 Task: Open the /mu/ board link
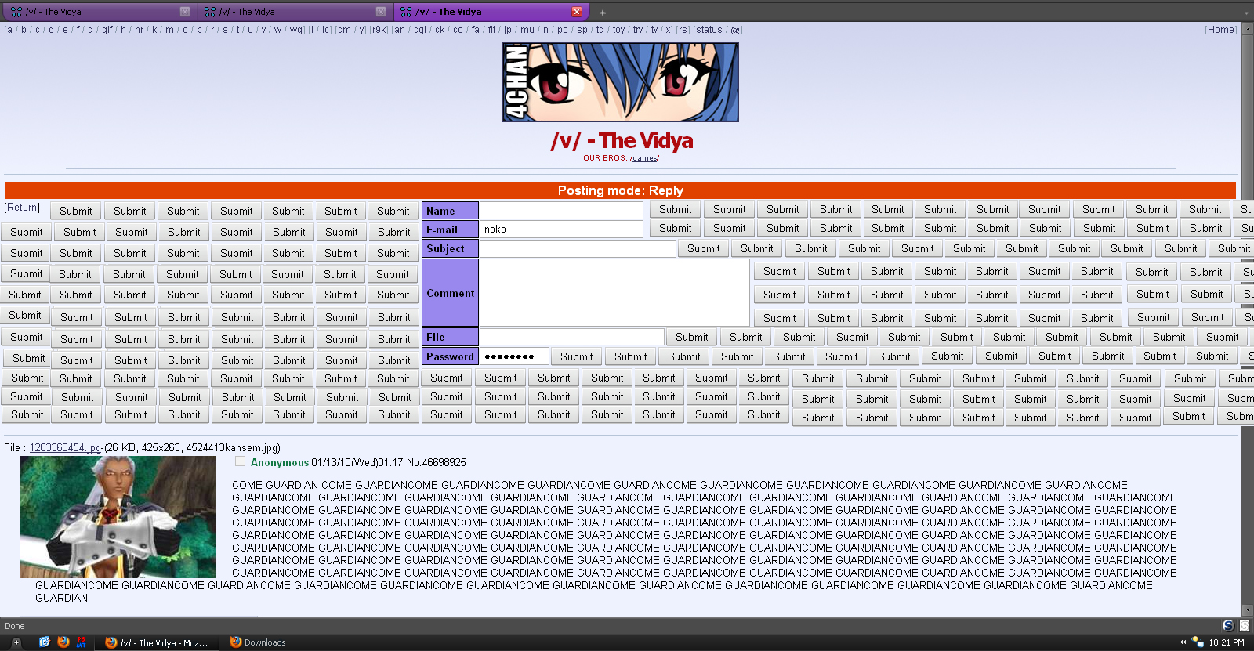pyautogui.click(x=527, y=30)
